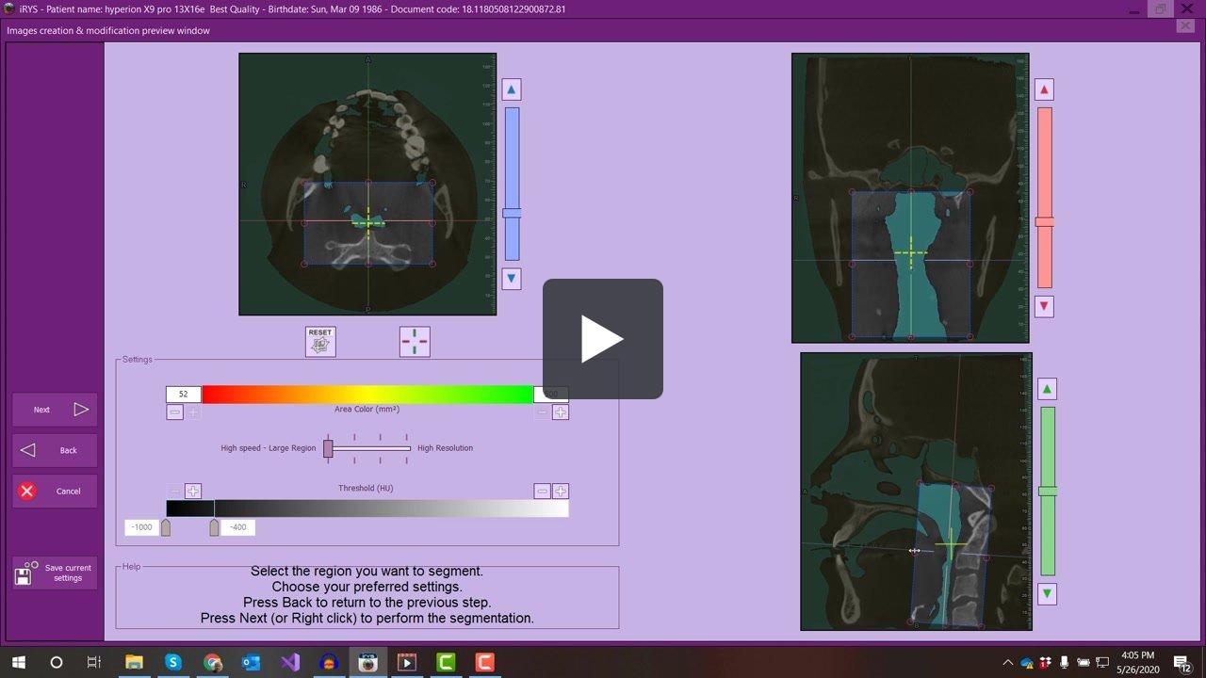Click the green down arrow beside sagittal view

click(x=1046, y=593)
